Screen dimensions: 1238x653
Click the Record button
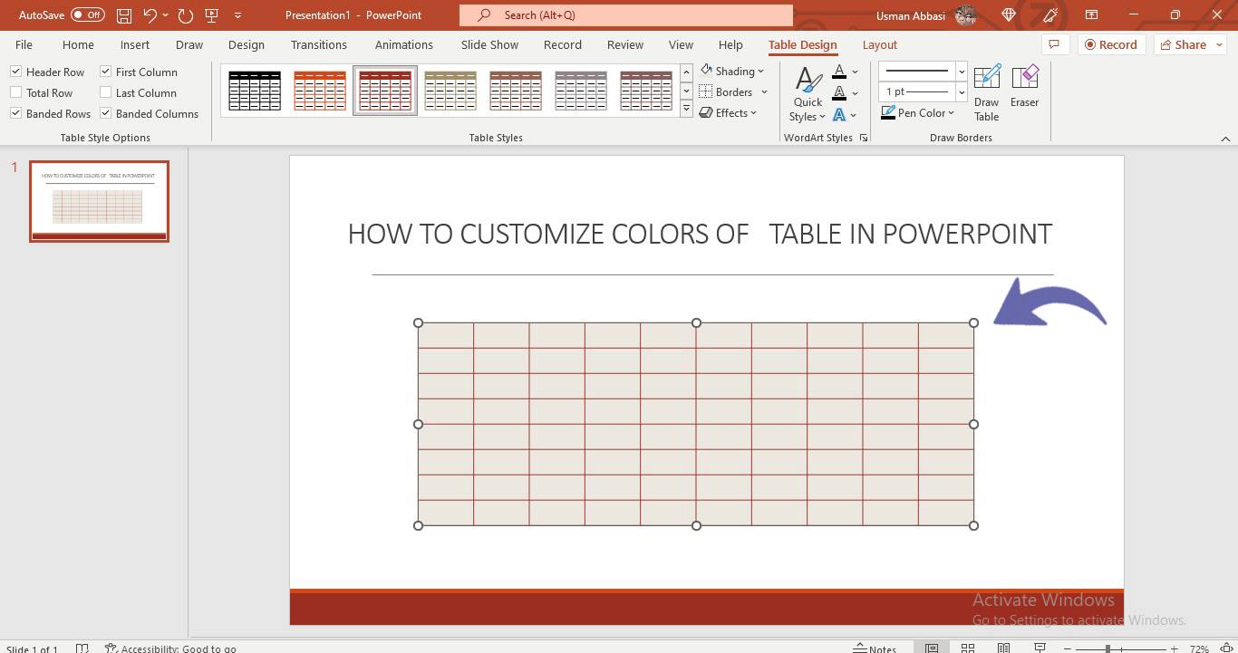click(x=1111, y=44)
